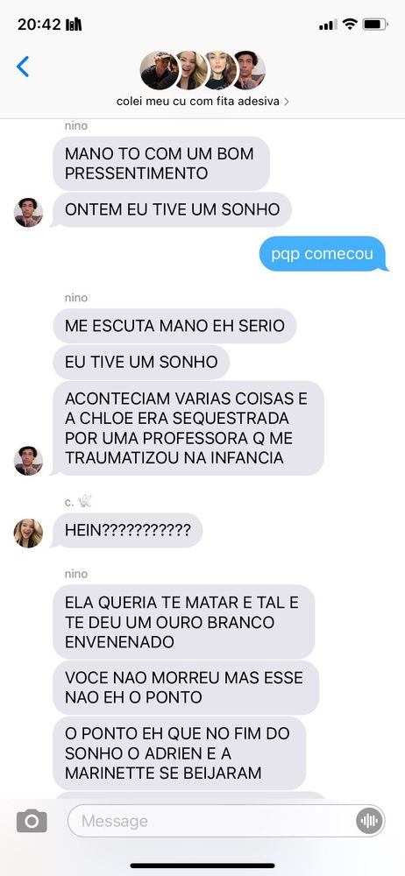Tap the 'ME ESCUTA MANO EH SERIO' bubble

click(x=174, y=326)
